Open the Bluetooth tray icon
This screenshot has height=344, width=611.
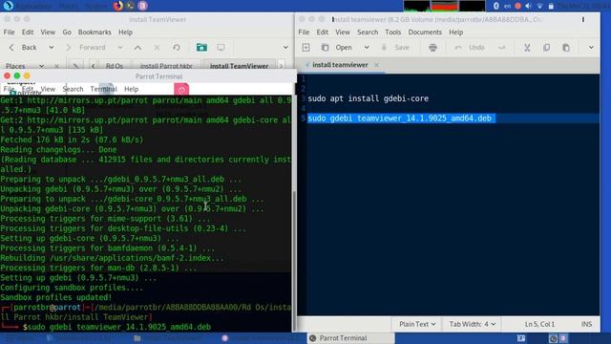(x=496, y=6)
